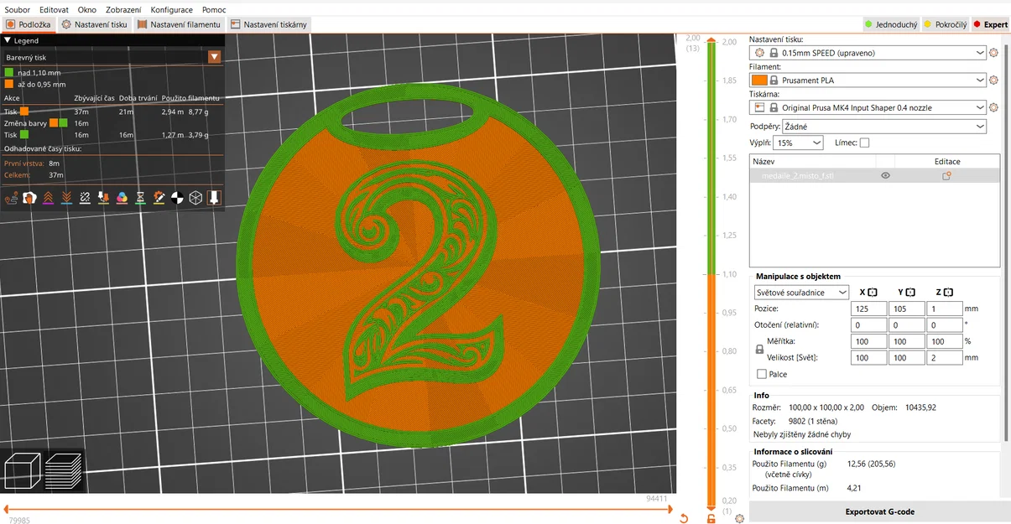
Task: Select Expert mode
Action: 991,24
